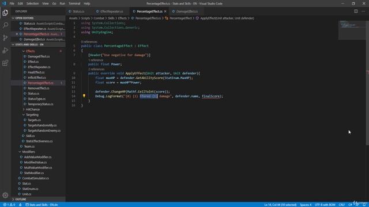Open TemporaryStatus.cs in the file tree
Viewport: 369px width, 207px height.
[40, 104]
